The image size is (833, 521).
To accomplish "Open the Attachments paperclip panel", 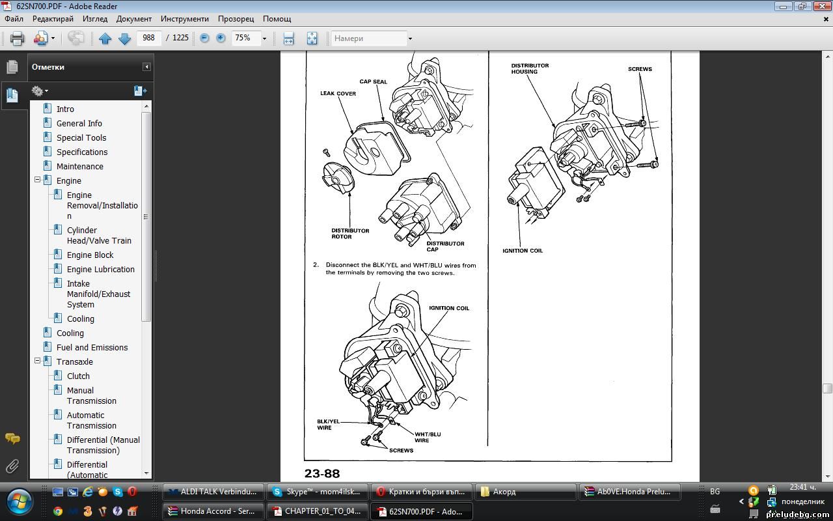I will pyautogui.click(x=12, y=466).
